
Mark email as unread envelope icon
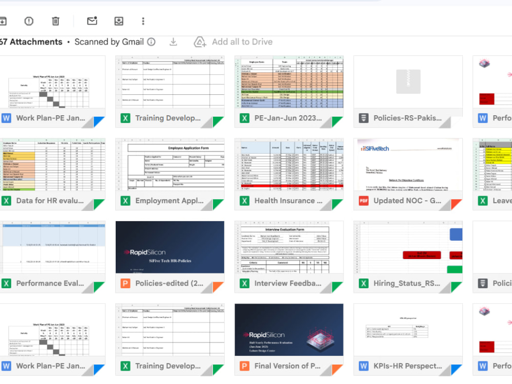[x=92, y=21]
